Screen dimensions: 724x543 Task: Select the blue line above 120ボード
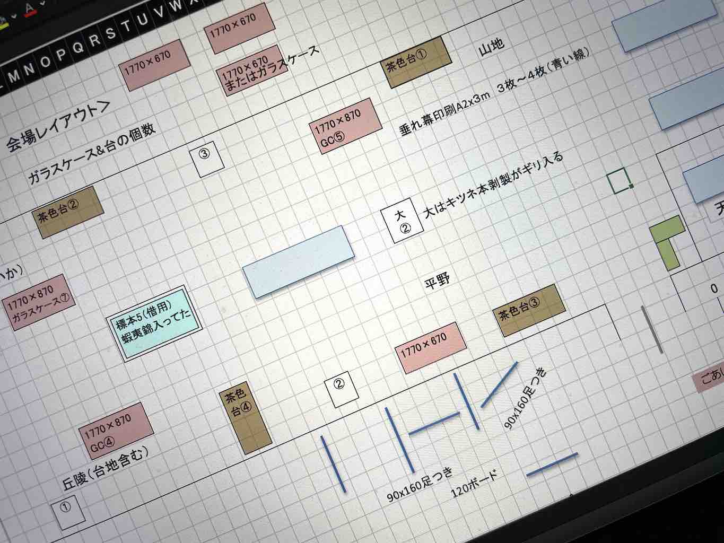point(552,465)
